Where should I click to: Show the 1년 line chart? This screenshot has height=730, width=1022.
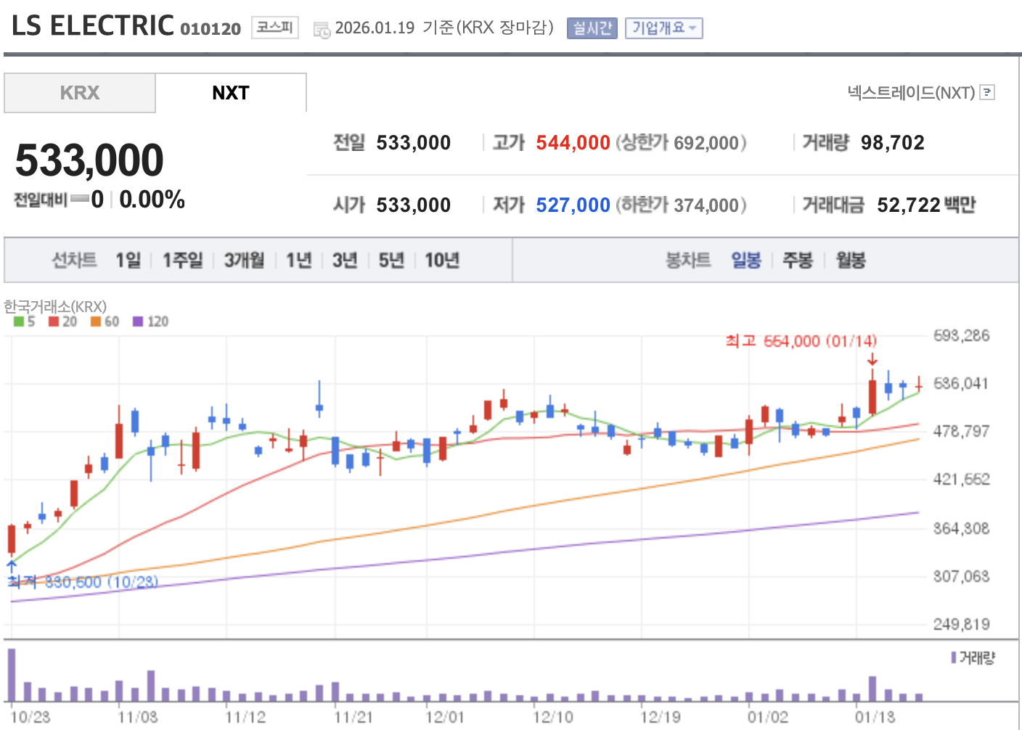(299, 260)
